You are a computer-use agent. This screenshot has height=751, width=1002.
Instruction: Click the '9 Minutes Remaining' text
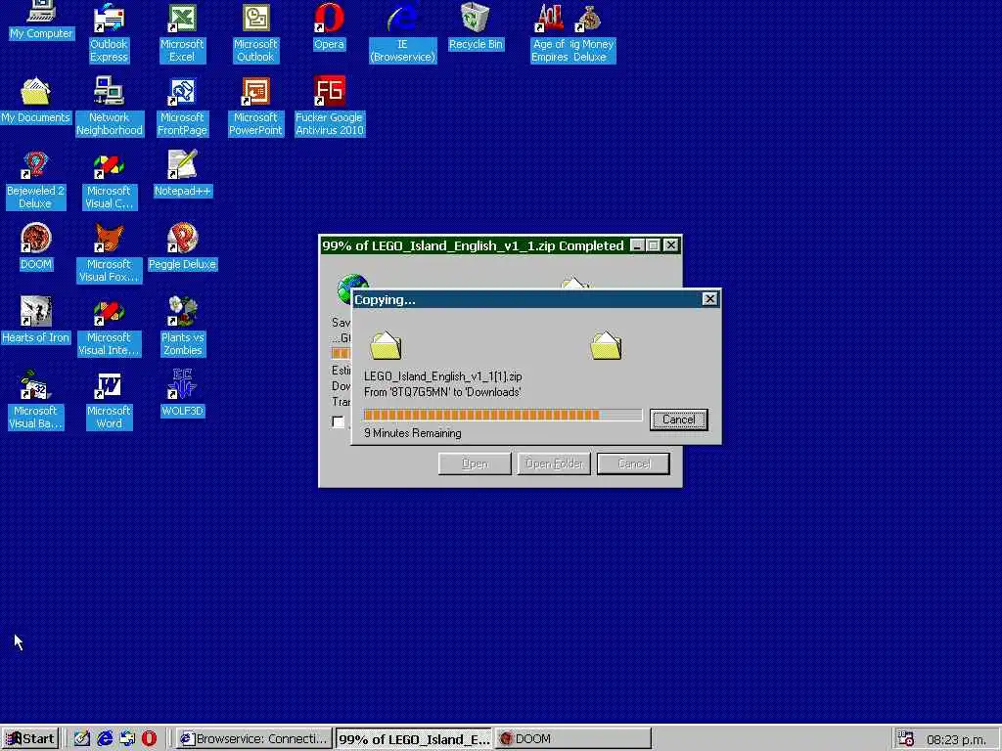(x=413, y=433)
